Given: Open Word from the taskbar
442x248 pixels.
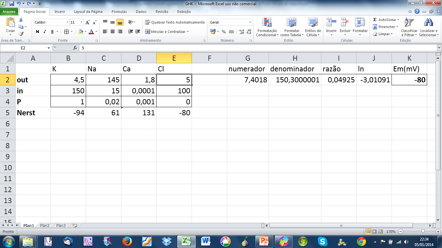Looking at the screenshot, I should pos(206,241).
